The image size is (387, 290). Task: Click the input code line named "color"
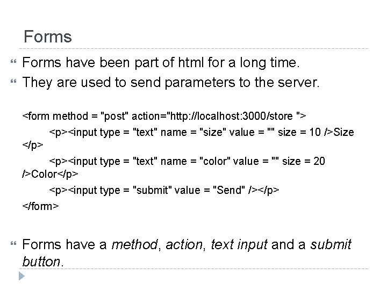(187, 161)
